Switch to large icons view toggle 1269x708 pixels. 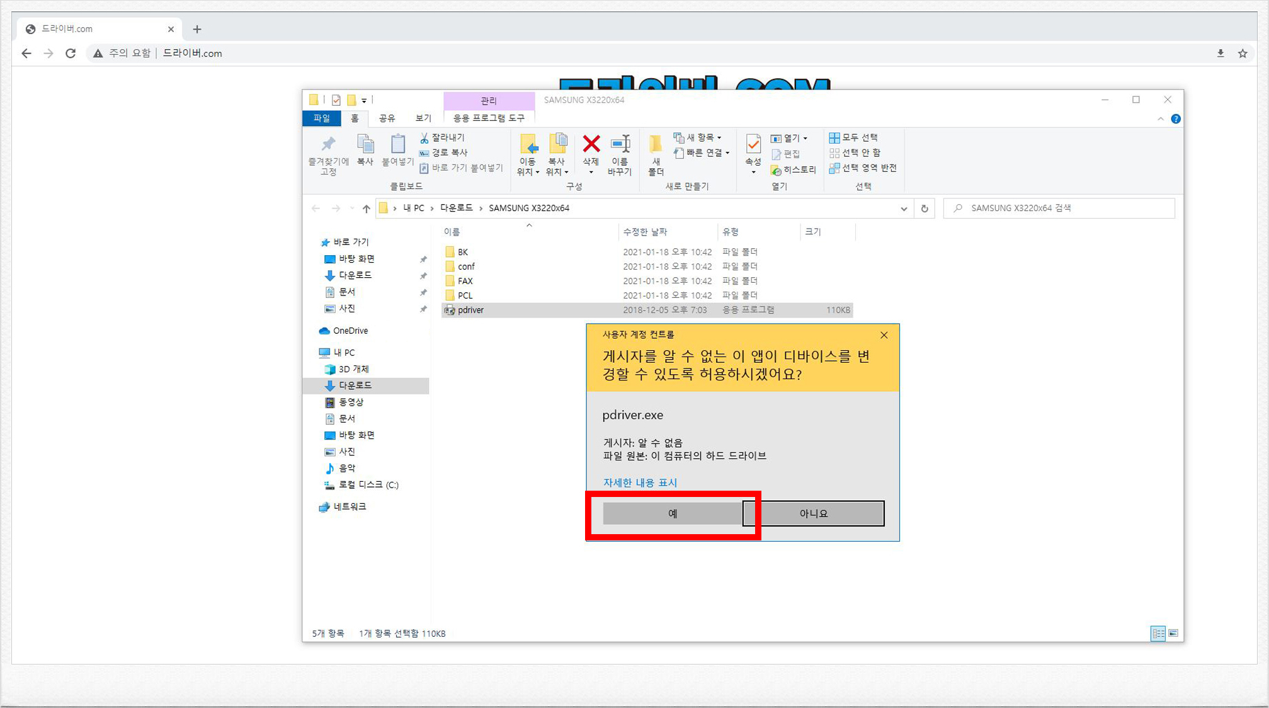point(1173,633)
